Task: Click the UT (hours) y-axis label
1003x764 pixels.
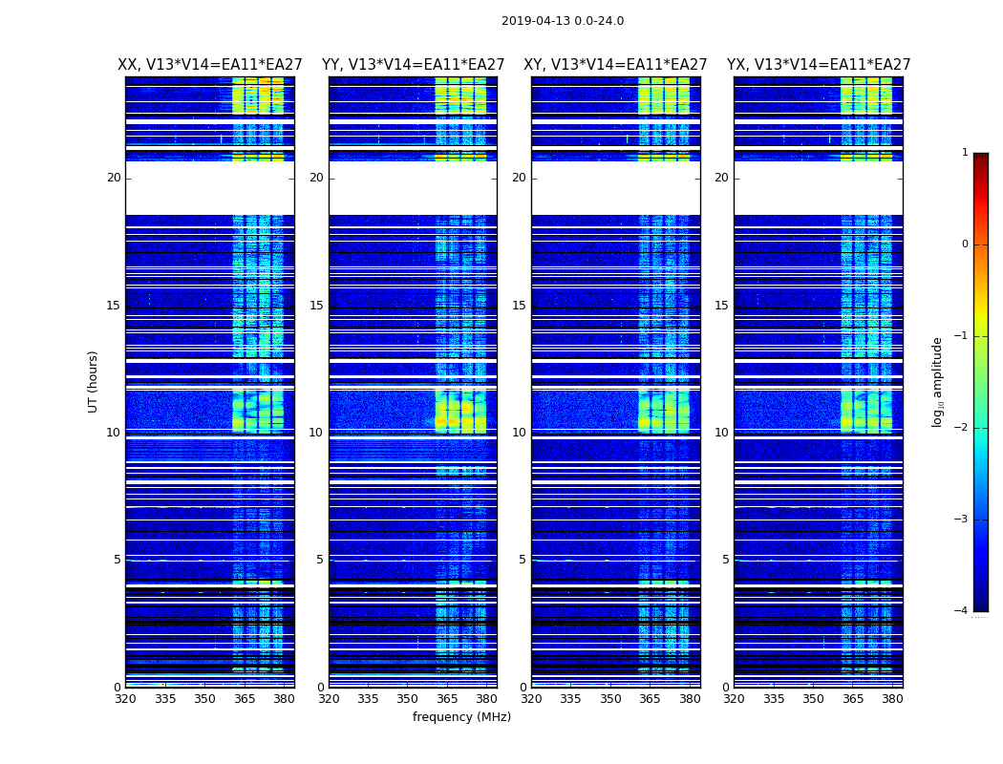Action: pyautogui.click(x=94, y=381)
